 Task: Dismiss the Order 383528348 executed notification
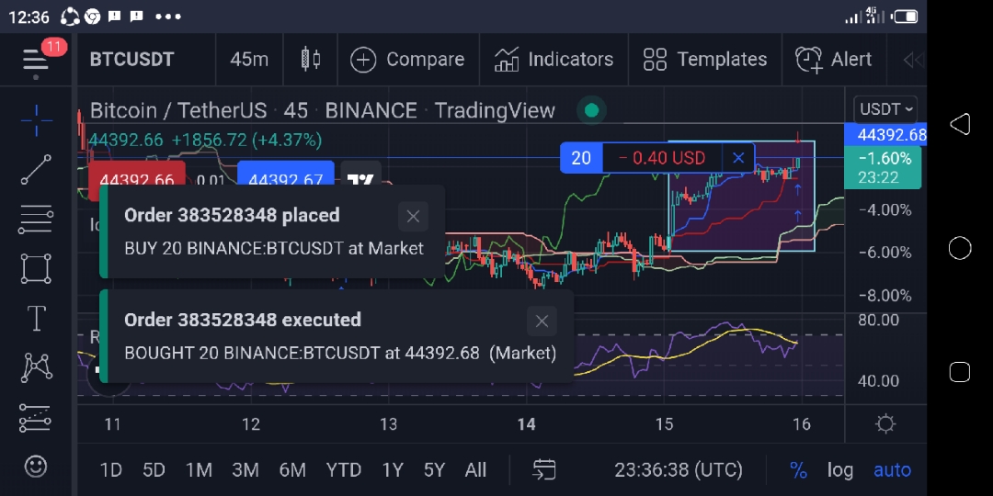542,321
